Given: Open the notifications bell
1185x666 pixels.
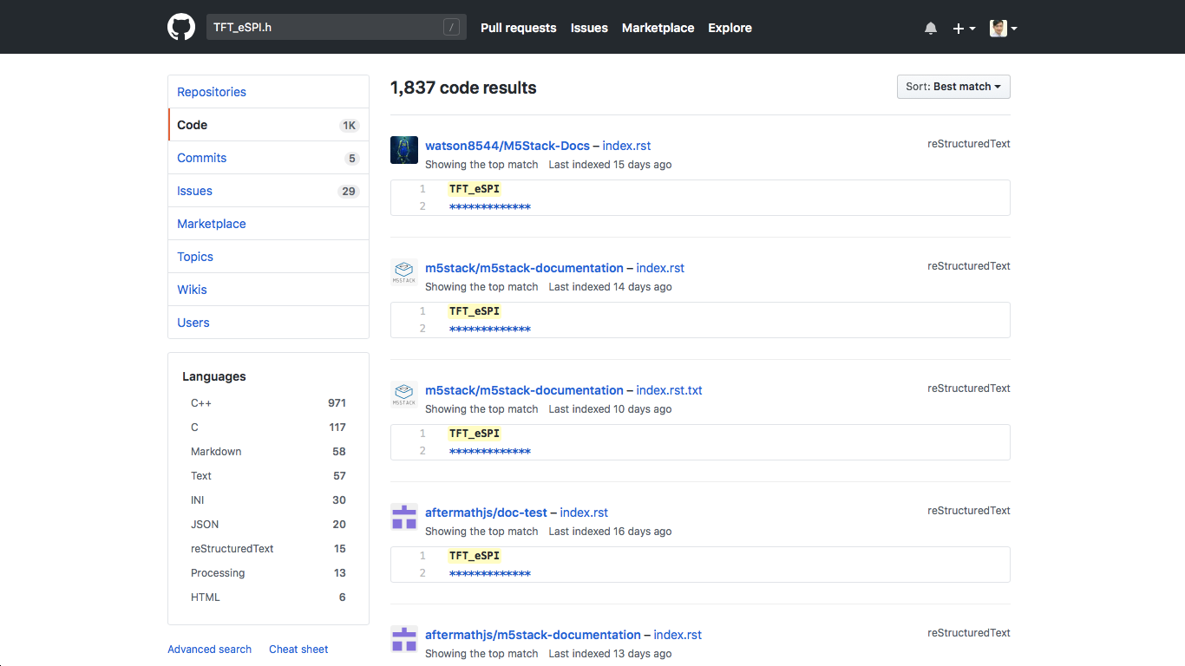Looking at the screenshot, I should click(x=931, y=28).
